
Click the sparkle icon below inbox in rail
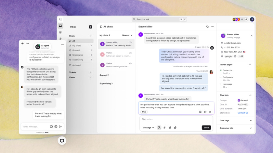click(x=60, y=32)
